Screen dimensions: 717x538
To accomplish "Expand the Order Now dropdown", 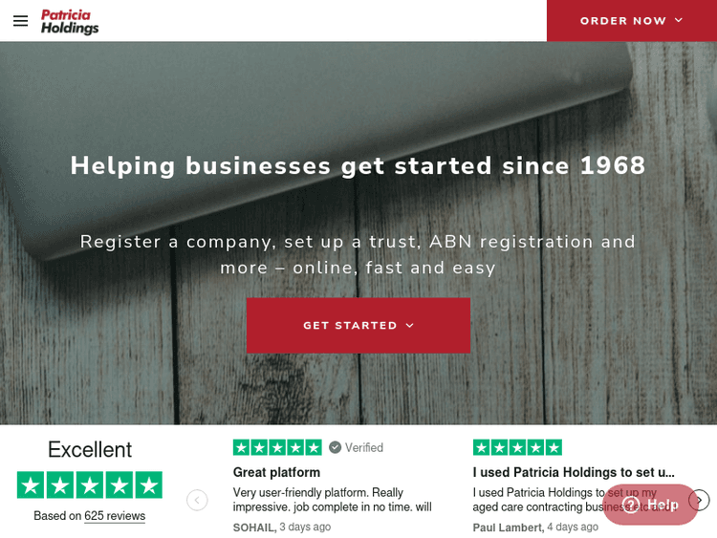I will [631, 21].
